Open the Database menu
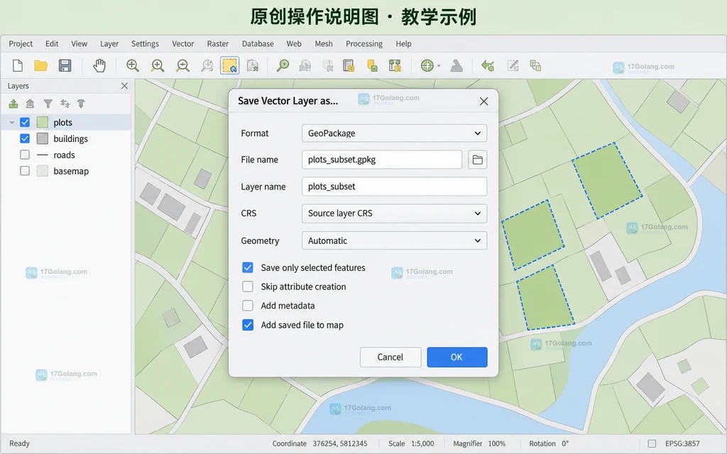Viewport: 727px width, 454px height. [x=257, y=43]
